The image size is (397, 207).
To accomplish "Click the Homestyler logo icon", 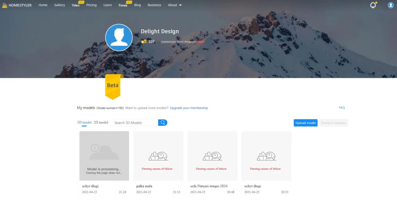I will coord(5,5).
